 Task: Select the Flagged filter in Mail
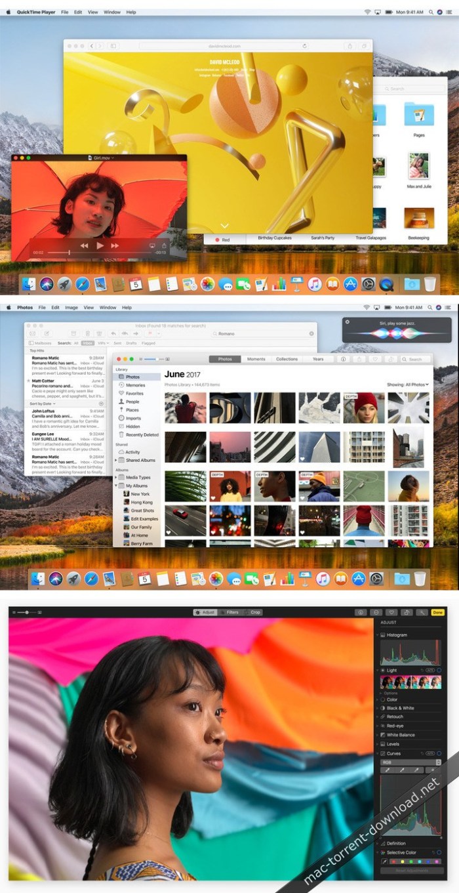click(x=148, y=343)
